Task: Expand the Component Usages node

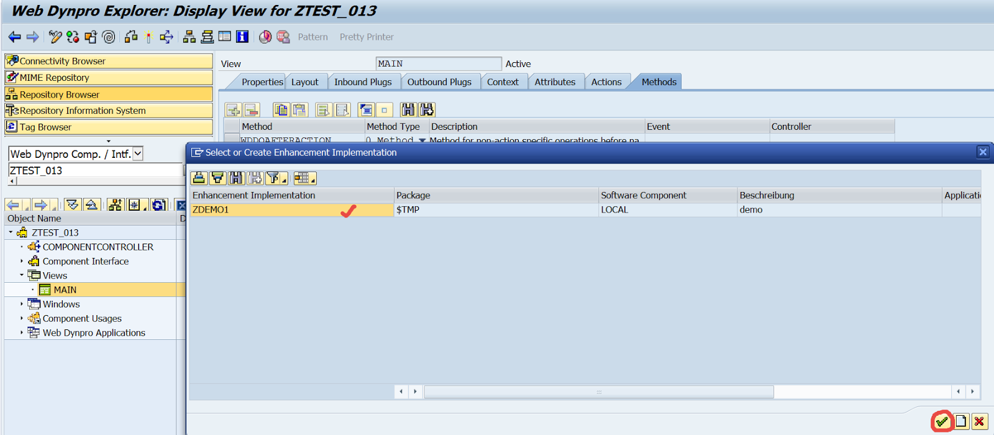Action: (22, 318)
